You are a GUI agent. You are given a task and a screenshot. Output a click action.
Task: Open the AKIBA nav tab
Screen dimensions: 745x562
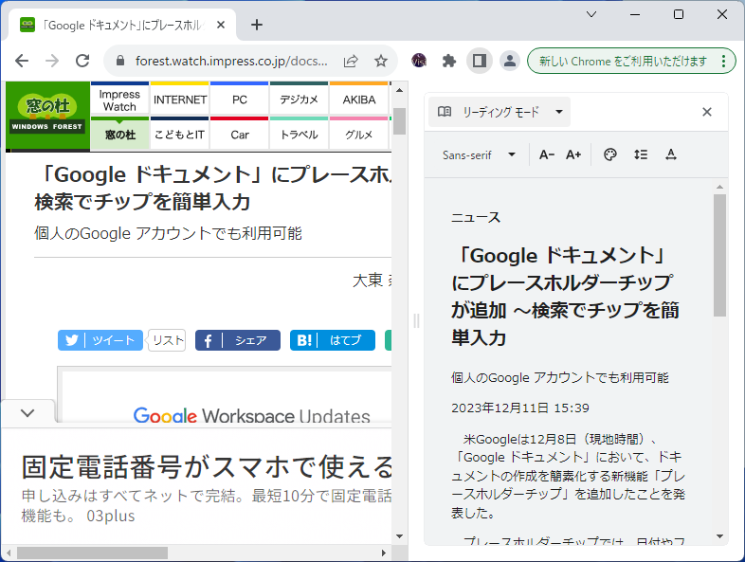pos(358,100)
